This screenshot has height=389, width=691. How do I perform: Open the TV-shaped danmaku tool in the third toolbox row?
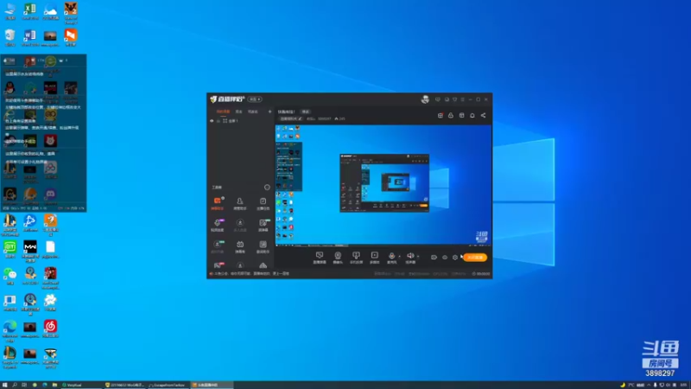click(x=240, y=246)
